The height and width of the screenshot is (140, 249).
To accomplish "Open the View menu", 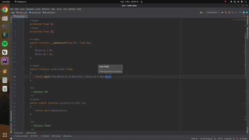I will (x=22, y=9).
